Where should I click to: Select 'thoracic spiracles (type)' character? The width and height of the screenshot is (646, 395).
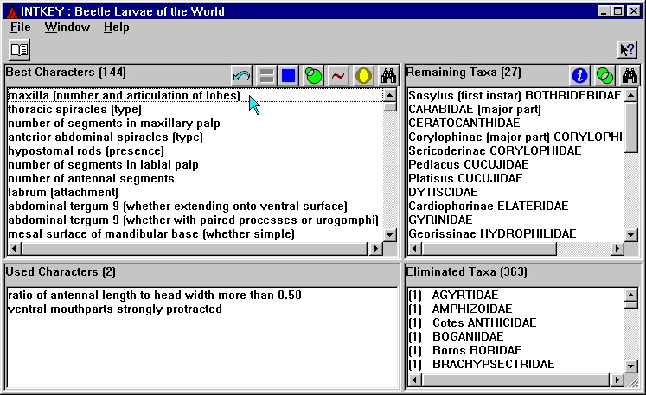(x=74, y=110)
